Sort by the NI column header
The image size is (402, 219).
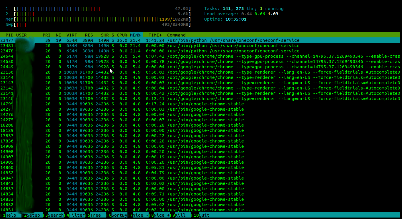click(59, 35)
